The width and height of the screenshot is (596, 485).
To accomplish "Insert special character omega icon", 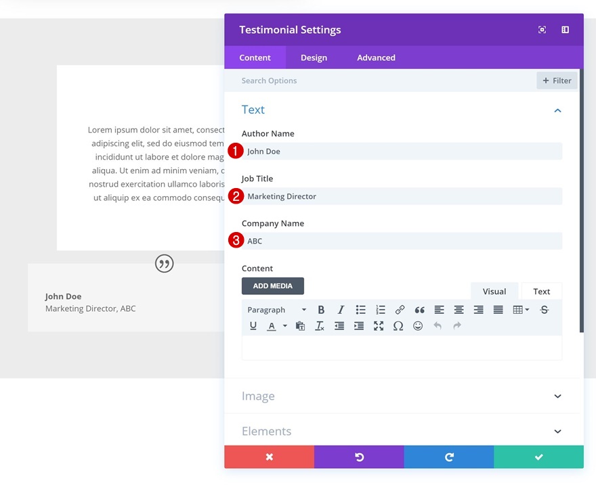I will (398, 326).
